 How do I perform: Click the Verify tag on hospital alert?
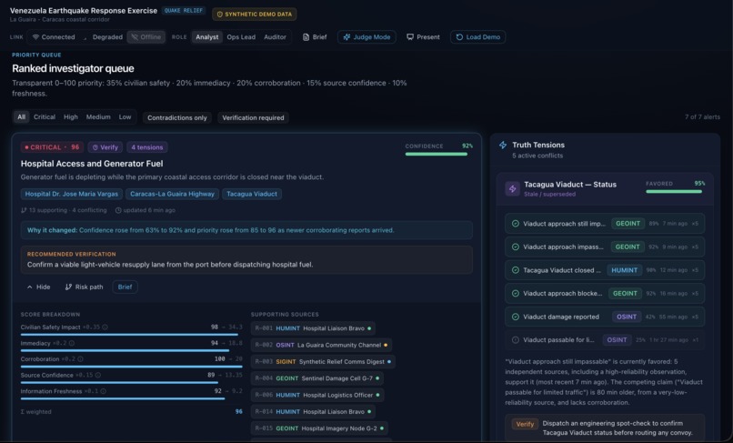pyautogui.click(x=105, y=147)
